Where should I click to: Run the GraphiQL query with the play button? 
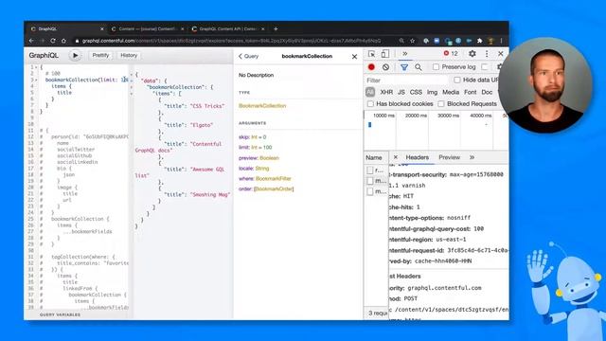(x=76, y=55)
